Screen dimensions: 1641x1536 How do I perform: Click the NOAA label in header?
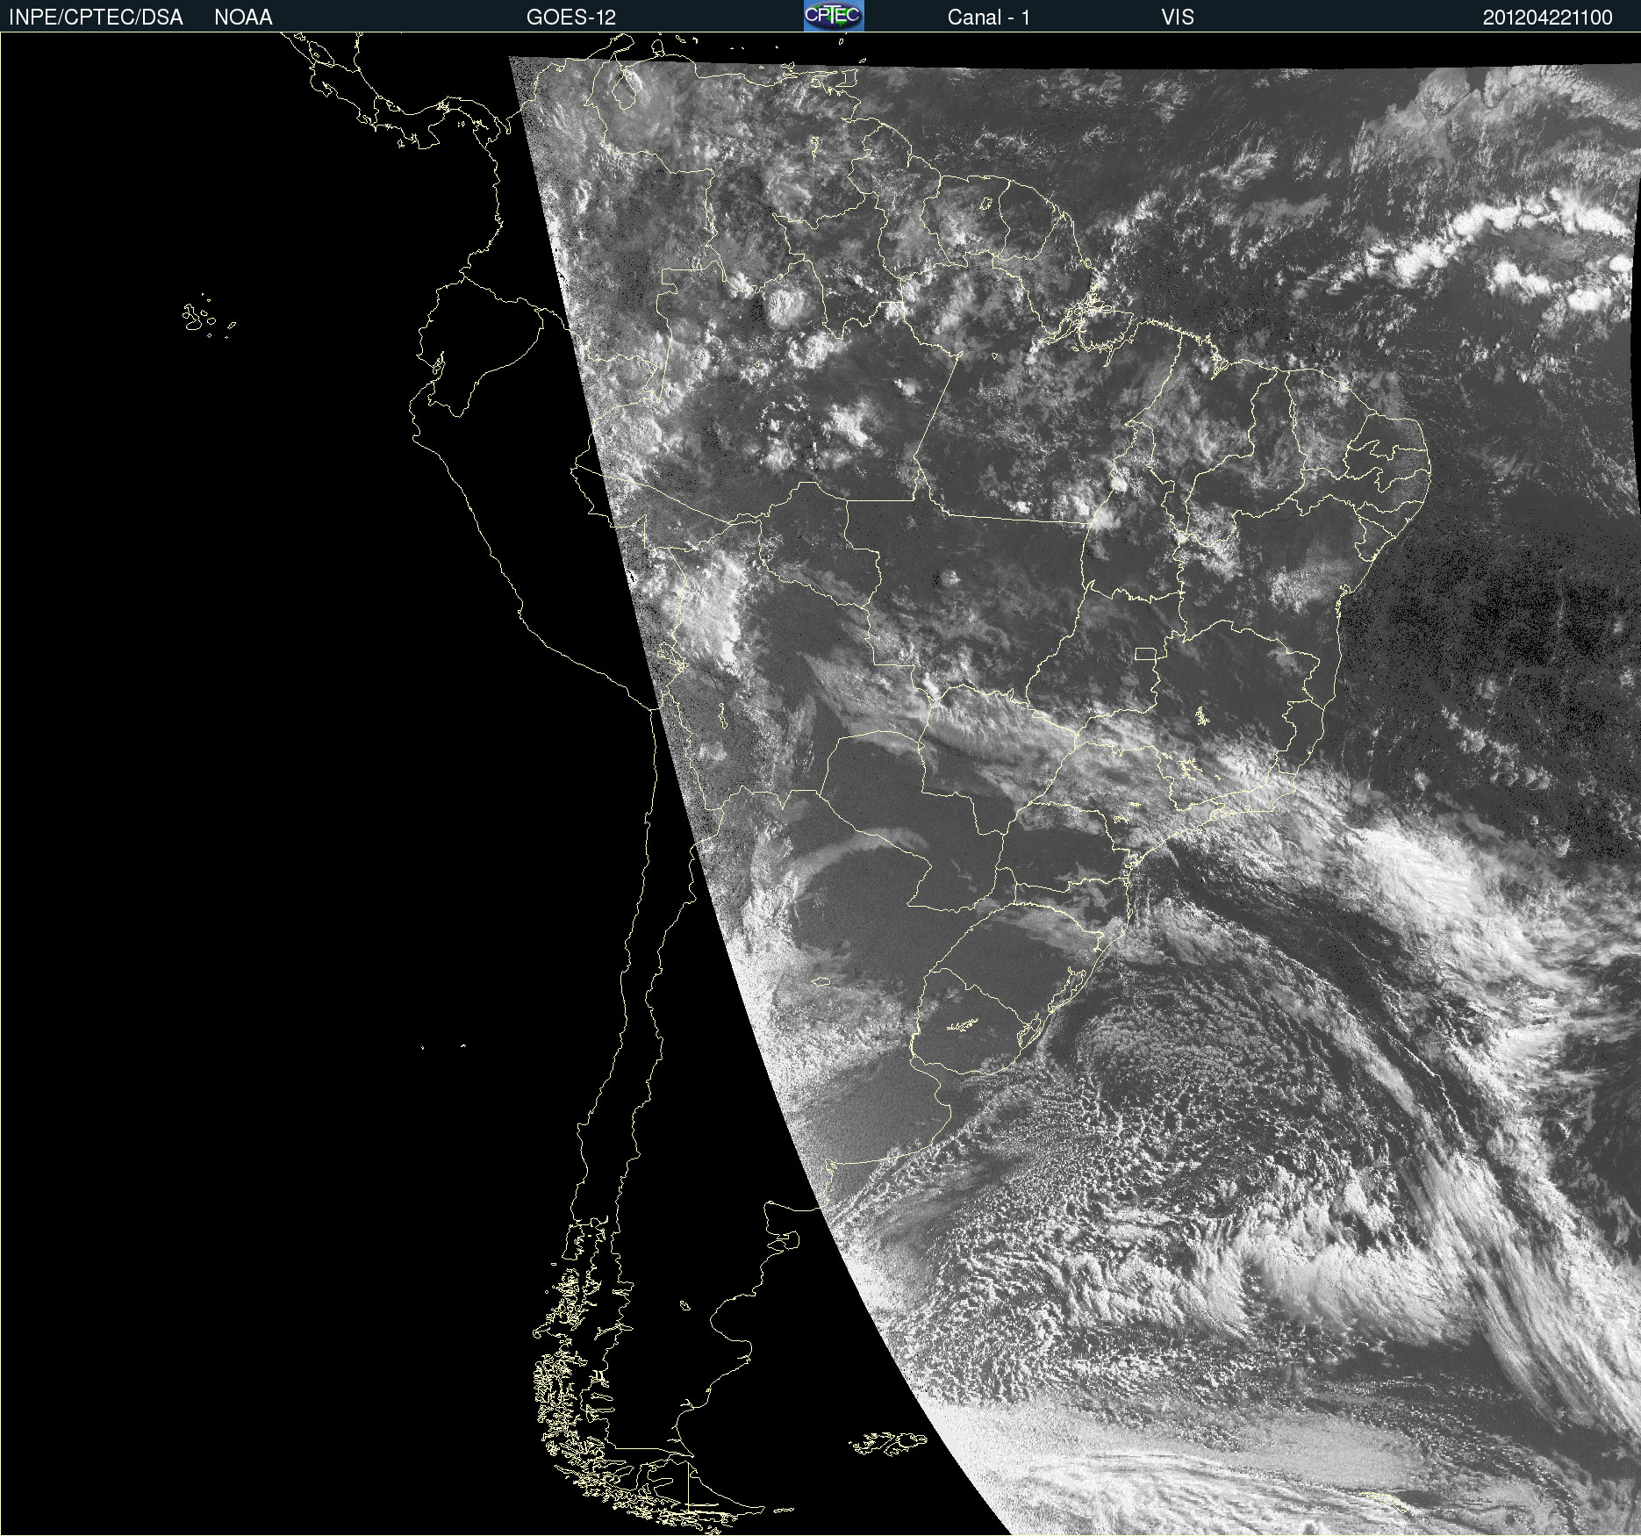tap(243, 18)
